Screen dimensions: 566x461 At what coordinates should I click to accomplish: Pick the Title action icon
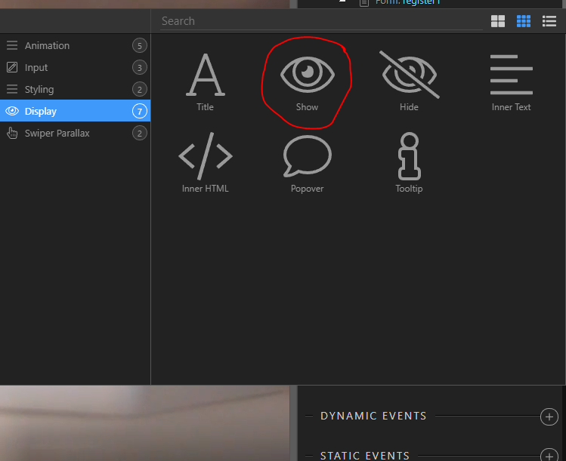(x=205, y=83)
